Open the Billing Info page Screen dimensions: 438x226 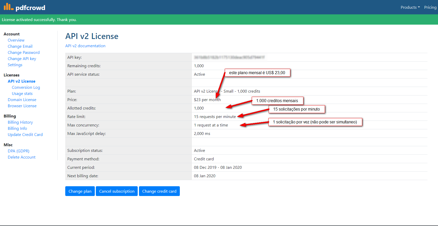click(17, 129)
